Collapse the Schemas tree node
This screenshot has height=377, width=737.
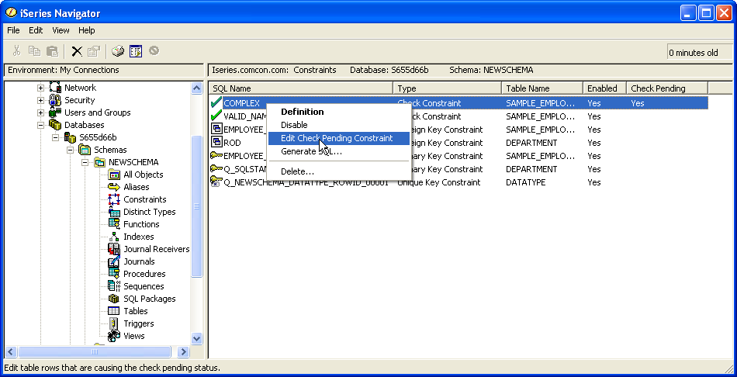(x=70, y=150)
